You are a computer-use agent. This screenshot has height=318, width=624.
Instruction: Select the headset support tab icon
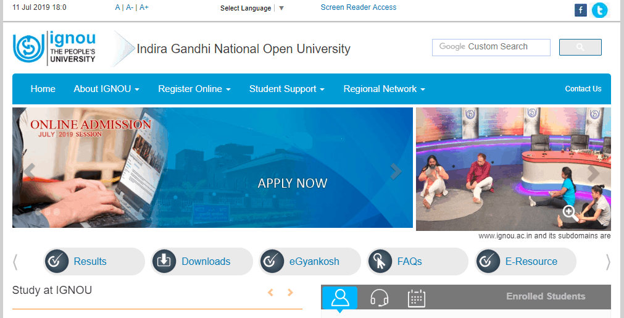[379, 298]
